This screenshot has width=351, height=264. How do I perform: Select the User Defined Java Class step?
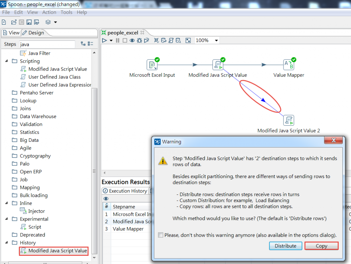click(50, 77)
